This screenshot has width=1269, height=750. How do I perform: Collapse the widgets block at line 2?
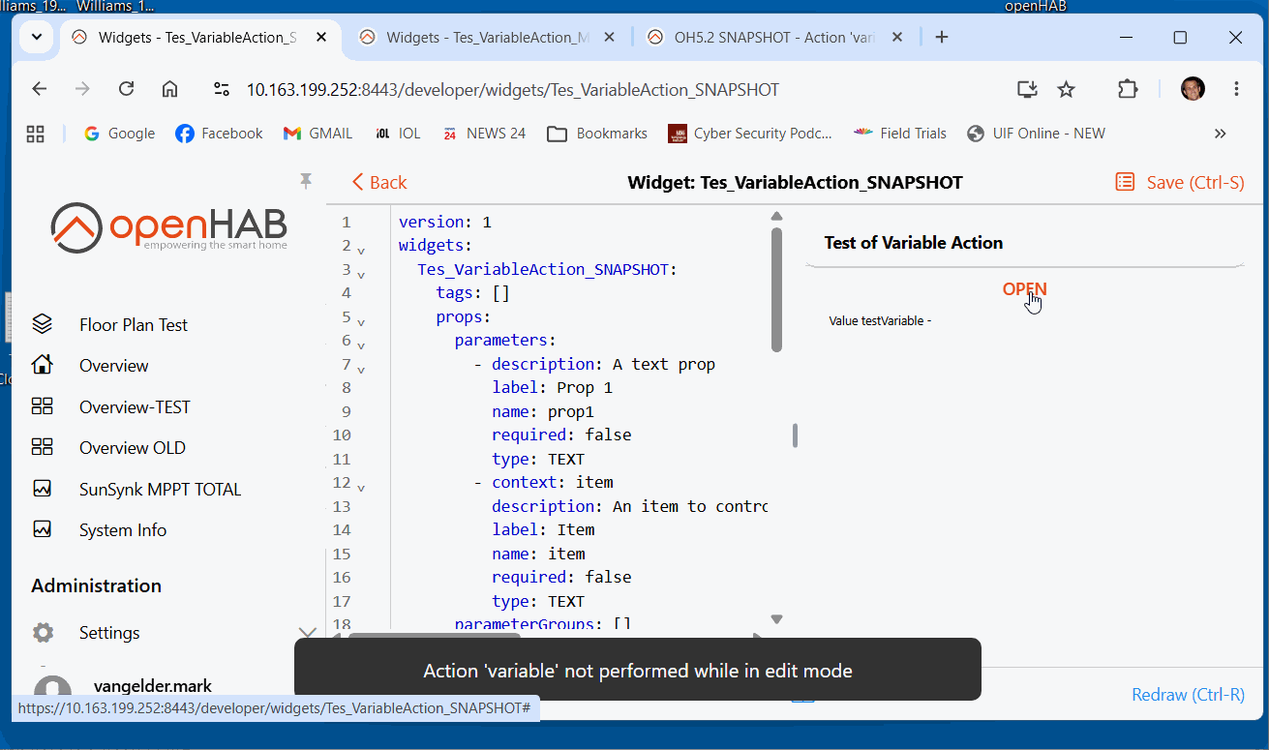[x=361, y=251]
